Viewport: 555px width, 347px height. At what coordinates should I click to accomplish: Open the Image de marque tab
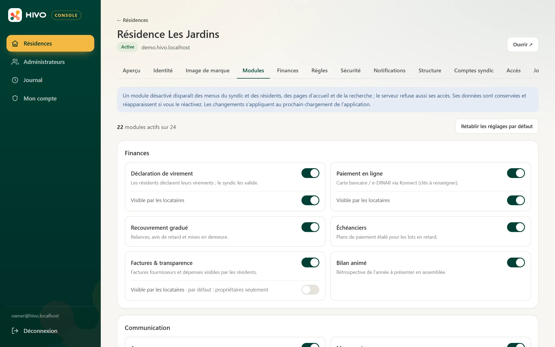coord(207,70)
